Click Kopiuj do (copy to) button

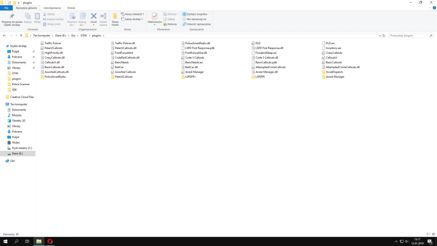pyautogui.click(x=82, y=20)
